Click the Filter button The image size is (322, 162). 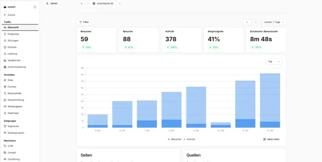pos(84,22)
